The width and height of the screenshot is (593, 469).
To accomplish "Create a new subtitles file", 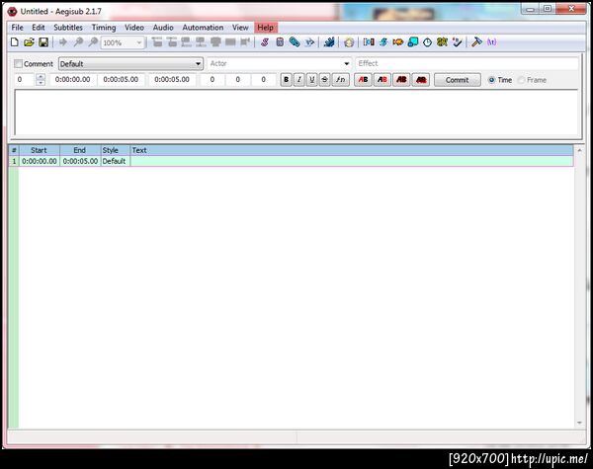I will click(x=15, y=42).
